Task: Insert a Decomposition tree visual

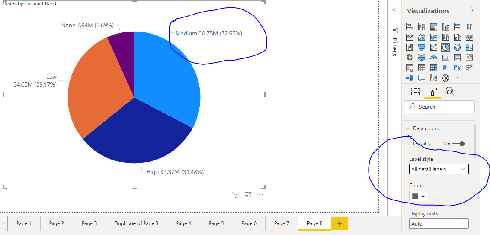Action: coord(410,78)
